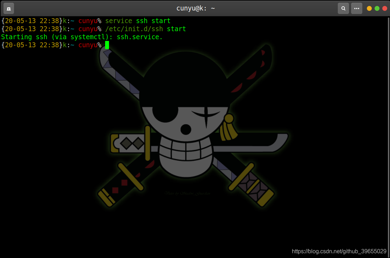
Task: Click the gold earring tassel on the skull
Action: click(228, 129)
